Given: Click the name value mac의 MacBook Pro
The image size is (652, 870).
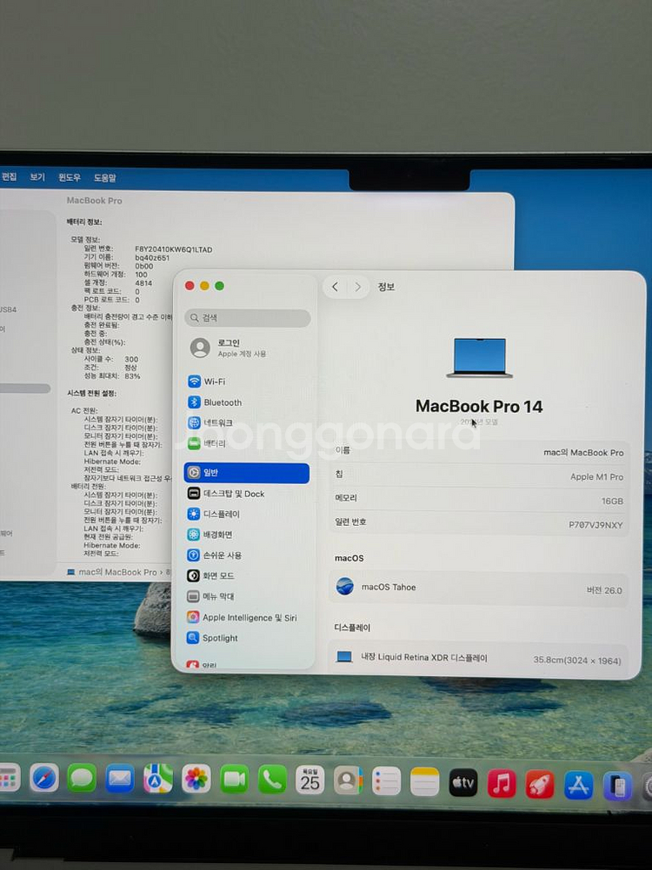Looking at the screenshot, I should 583,452.
